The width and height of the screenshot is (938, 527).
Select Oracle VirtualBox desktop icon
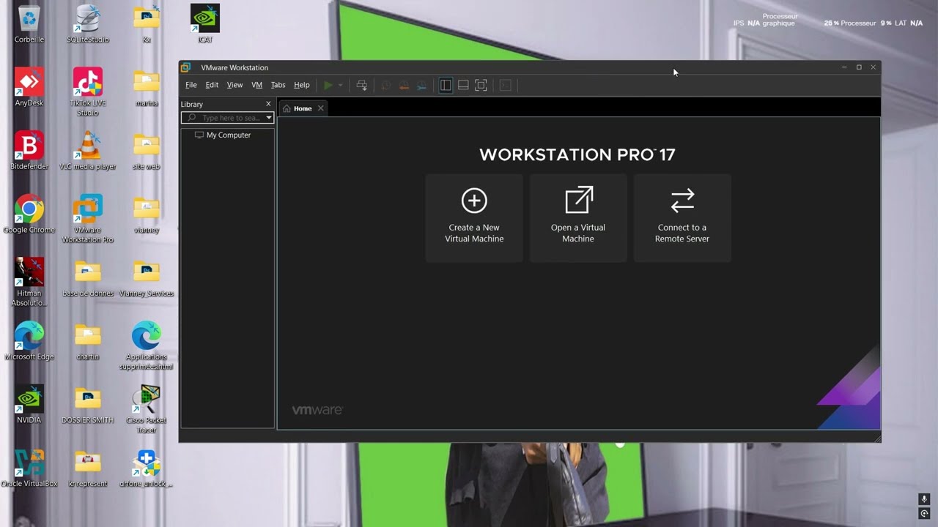coord(29,468)
